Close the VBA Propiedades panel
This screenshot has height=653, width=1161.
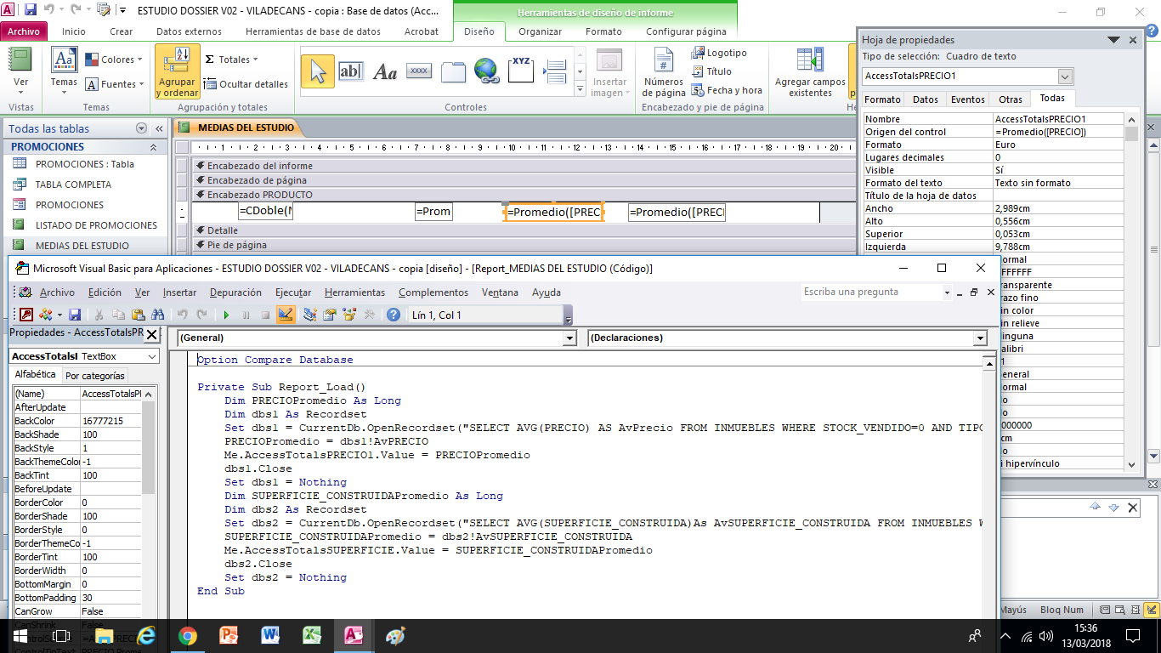click(x=152, y=334)
